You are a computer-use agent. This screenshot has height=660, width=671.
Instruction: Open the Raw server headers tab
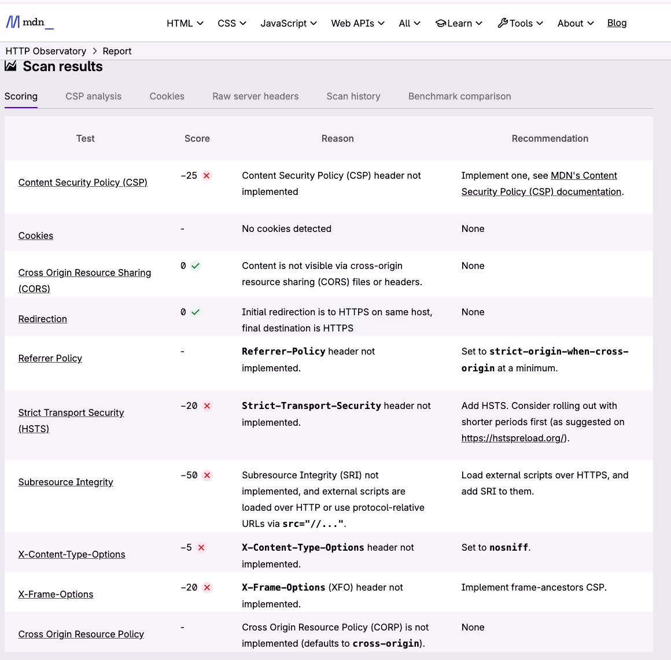pos(255,96)
